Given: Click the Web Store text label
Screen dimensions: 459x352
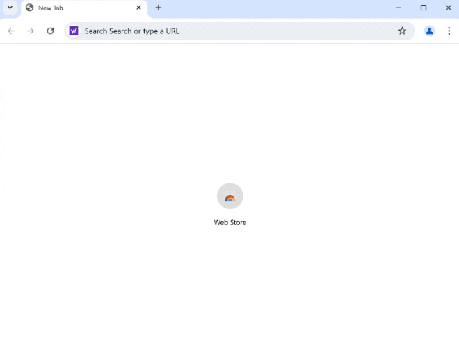Looking at the screenshot, I should pos(230,223).
